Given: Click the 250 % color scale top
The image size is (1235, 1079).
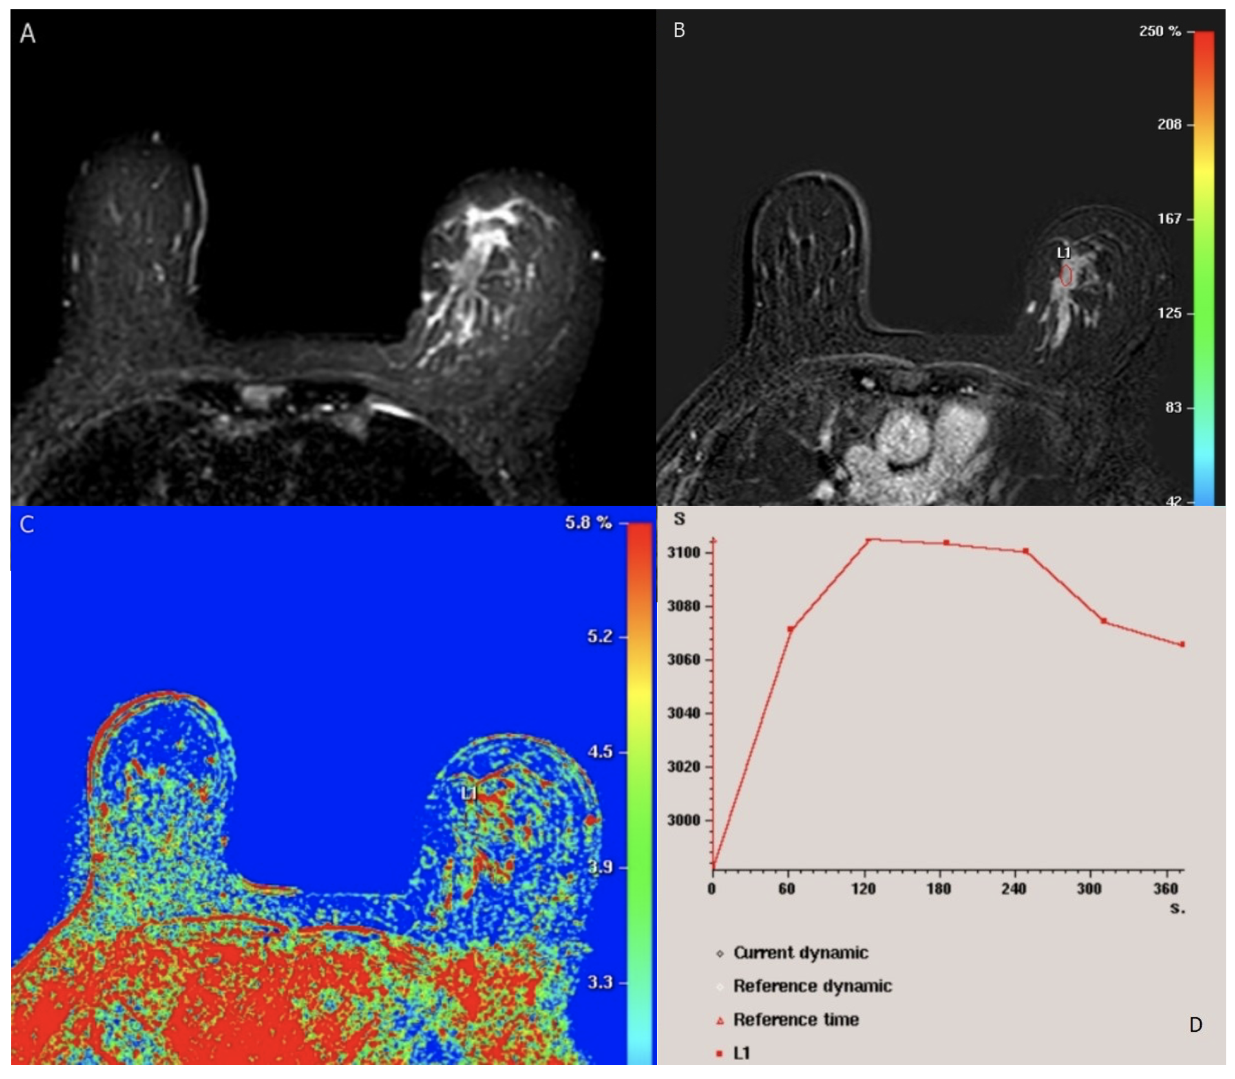Looking at the screenshot, I should 1204,35.
